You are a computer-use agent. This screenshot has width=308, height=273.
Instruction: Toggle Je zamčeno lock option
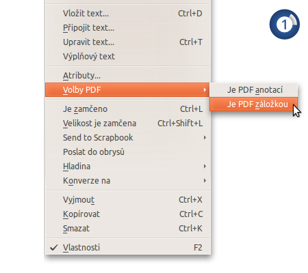pyautogui.click(x=127, y=109)
